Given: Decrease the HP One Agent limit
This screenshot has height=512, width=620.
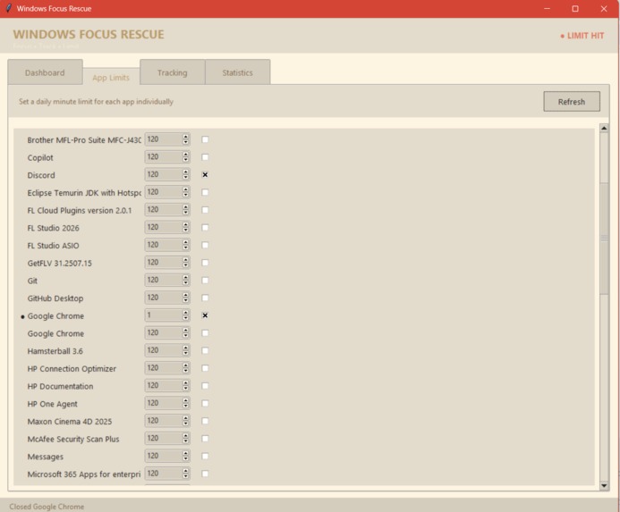Looking at the screenshot, I should [185, 407].
